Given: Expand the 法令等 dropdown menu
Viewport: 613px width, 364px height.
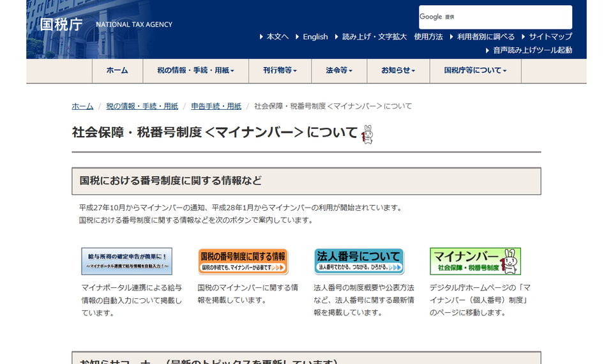Looking at the screenshot, I should (339, 71).
